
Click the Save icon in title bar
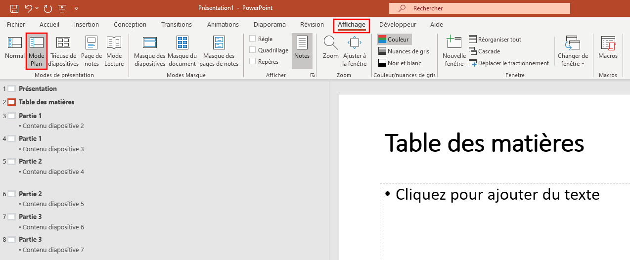point(14,8)
